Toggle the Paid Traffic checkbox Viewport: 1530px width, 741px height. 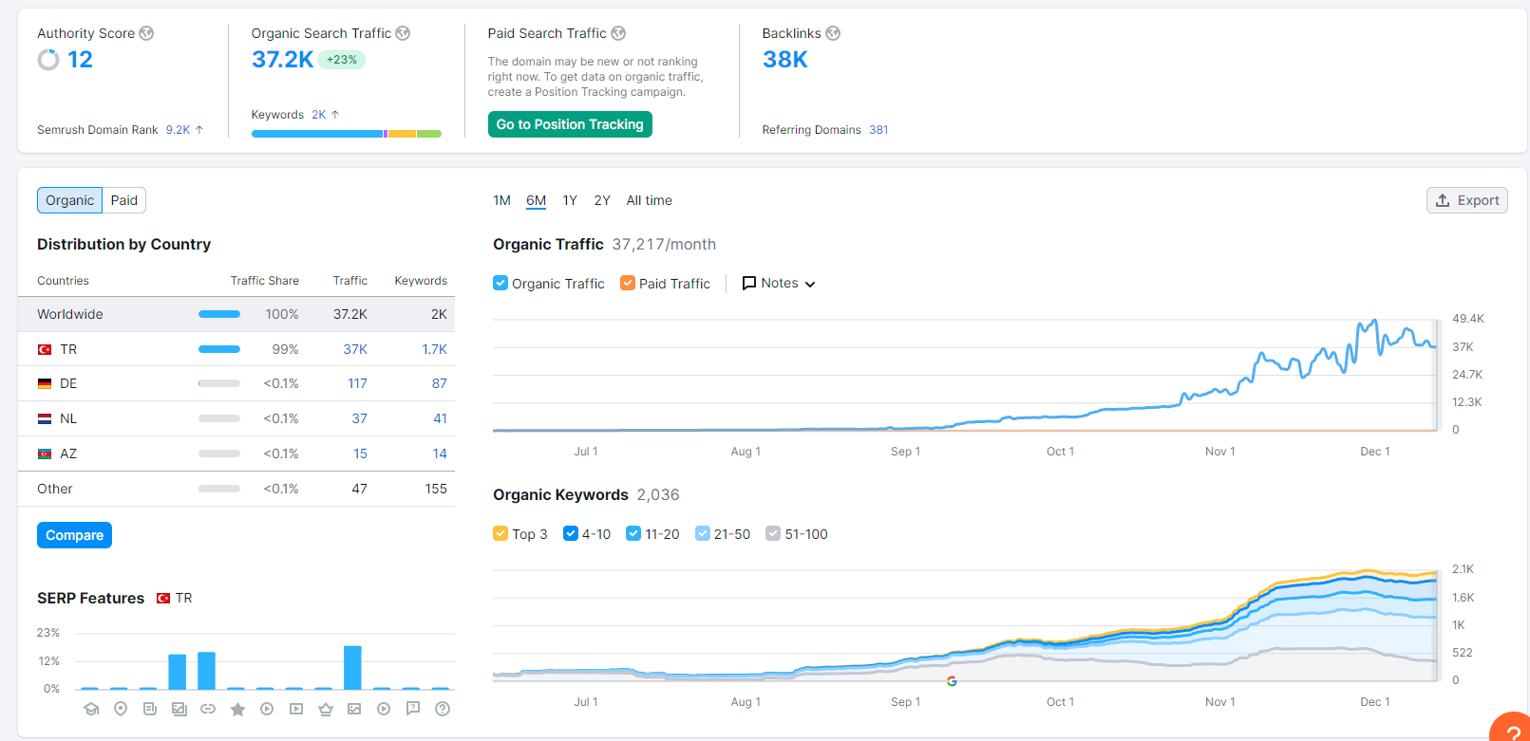coord(627,283)
